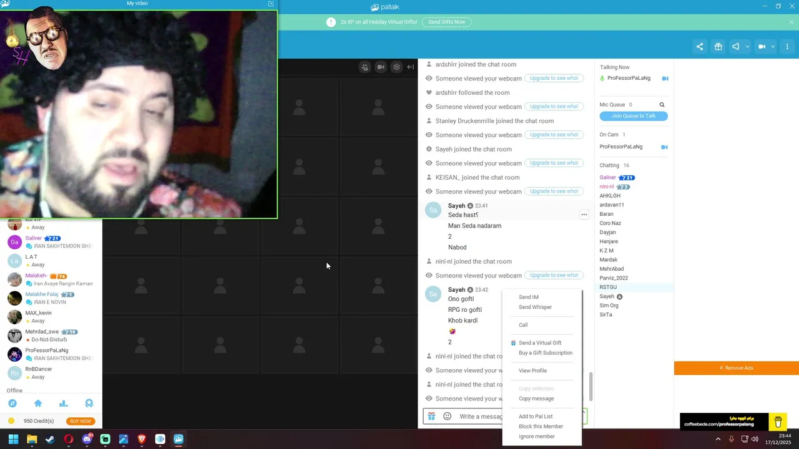799x449 pixels.
Task: Open Steam from taskbar
Action: pyautogui.click(x=50, y=439)
